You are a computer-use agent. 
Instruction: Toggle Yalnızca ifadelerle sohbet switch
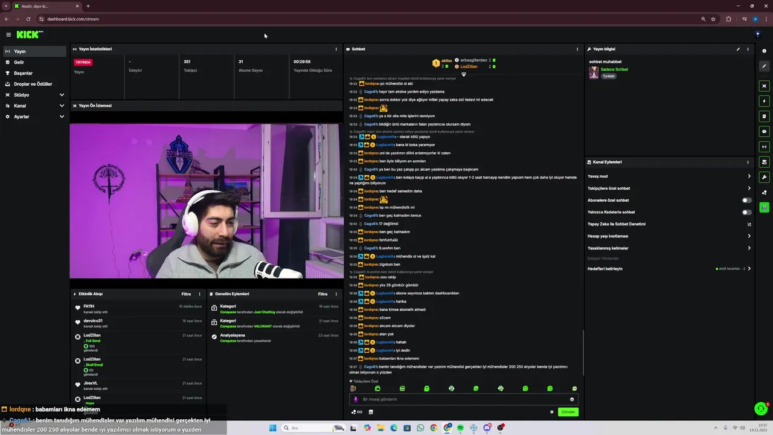(x=747, y=212)
